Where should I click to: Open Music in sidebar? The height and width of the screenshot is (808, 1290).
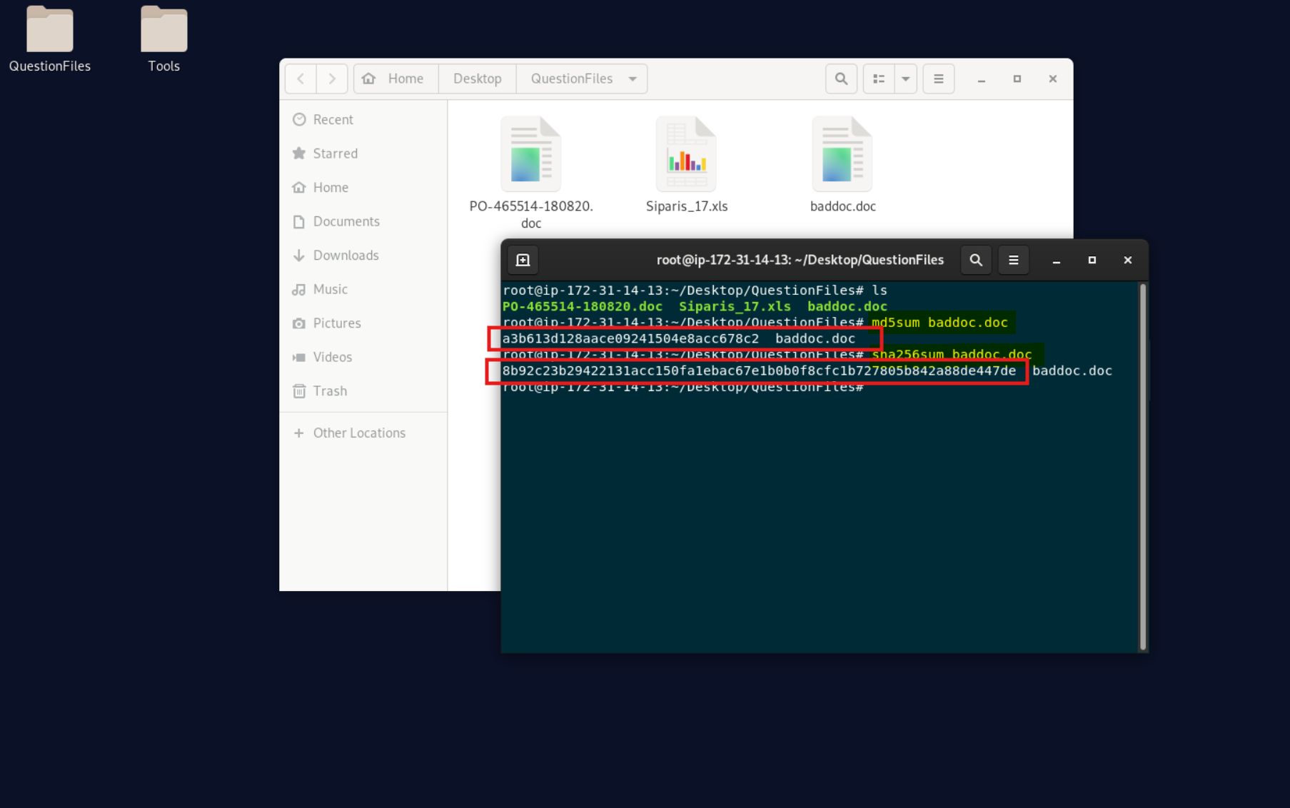click(x=363, y=289)
